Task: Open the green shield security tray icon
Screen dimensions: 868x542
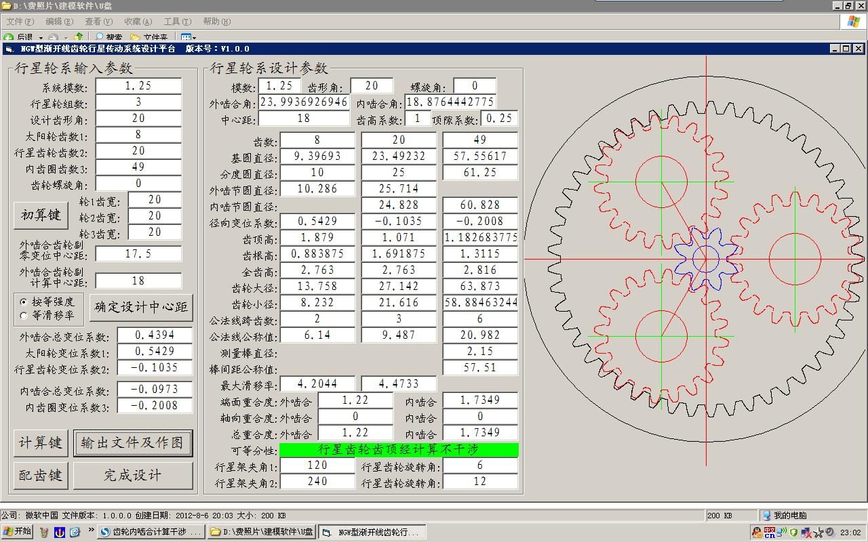Action: tap(793, 533)
